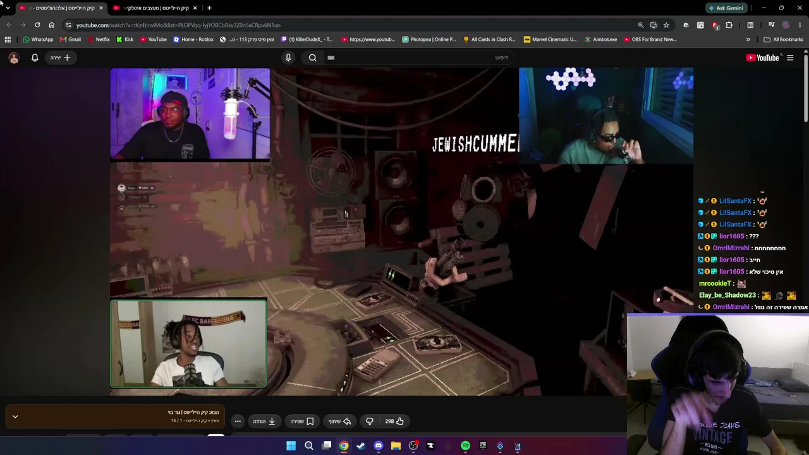Open the YouTube account avatar menu

click(14, 58)
